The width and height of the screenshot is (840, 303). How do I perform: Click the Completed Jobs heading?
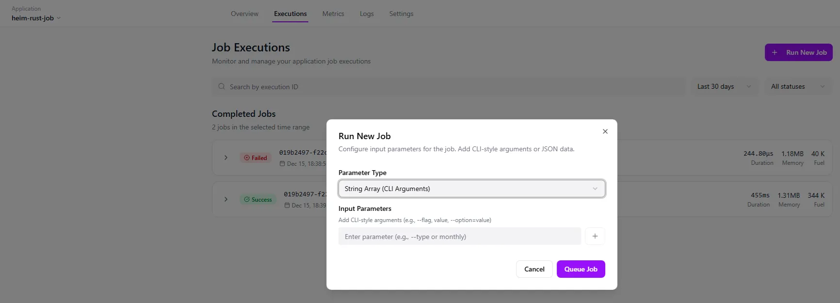point(243,114)
